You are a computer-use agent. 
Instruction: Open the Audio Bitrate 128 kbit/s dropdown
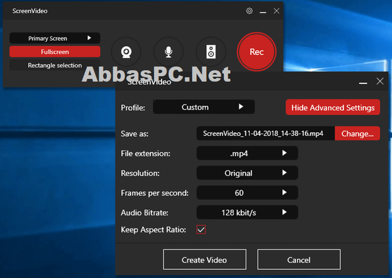pyautogui.click(x=247, y=213)
